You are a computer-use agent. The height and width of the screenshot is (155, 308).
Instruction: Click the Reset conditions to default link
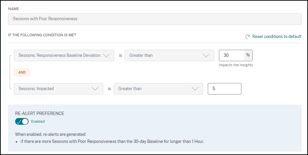point(277,36)
